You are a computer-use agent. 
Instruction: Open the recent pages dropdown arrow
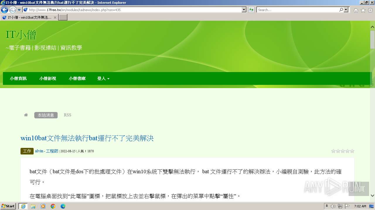click(19, 10)
